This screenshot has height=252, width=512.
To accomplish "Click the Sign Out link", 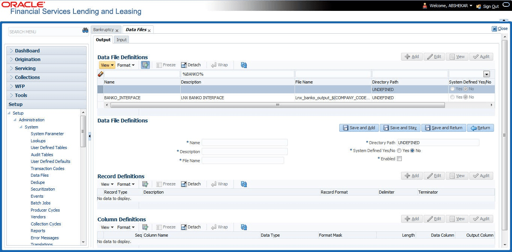I will (491, 6).
